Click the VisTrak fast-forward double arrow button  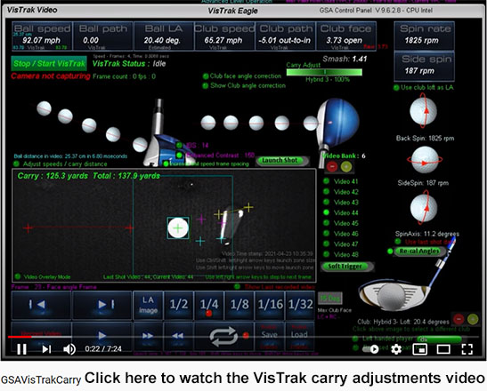(x=148, y=336)
